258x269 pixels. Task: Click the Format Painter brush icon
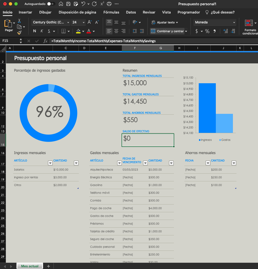(x=19, y=33)
